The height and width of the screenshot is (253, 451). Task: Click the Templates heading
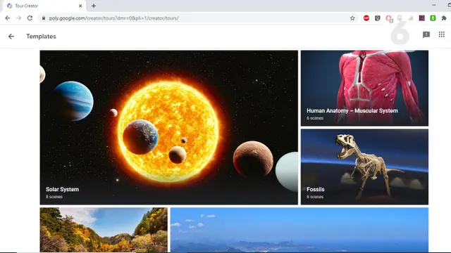click(x=41, y=37)
